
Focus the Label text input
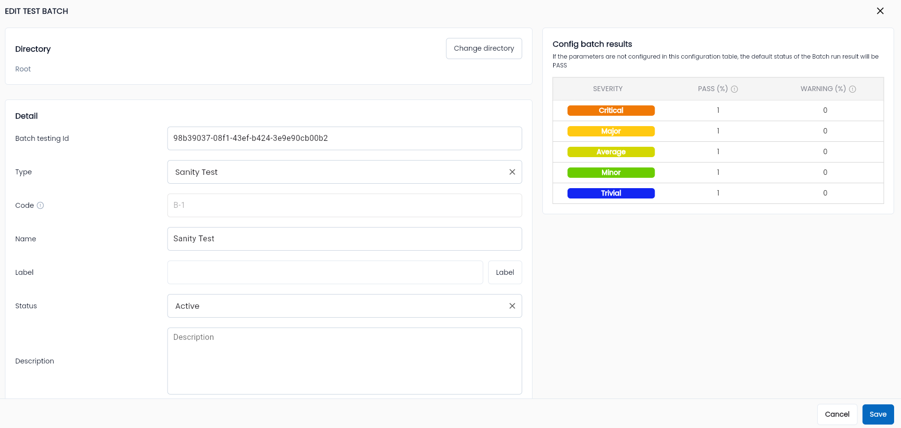pyautogui.click(x=325, y=272)
